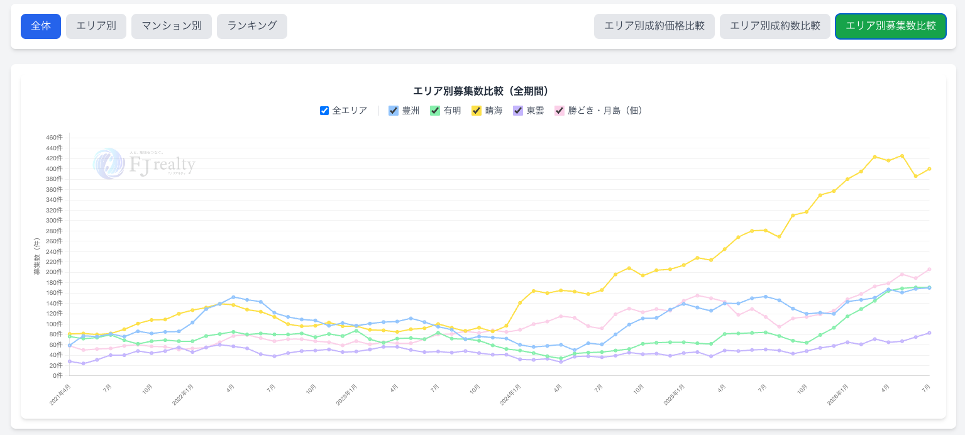Uncheck the 豊洲 series checkbox
965x435 pixels.
point(394,111)
